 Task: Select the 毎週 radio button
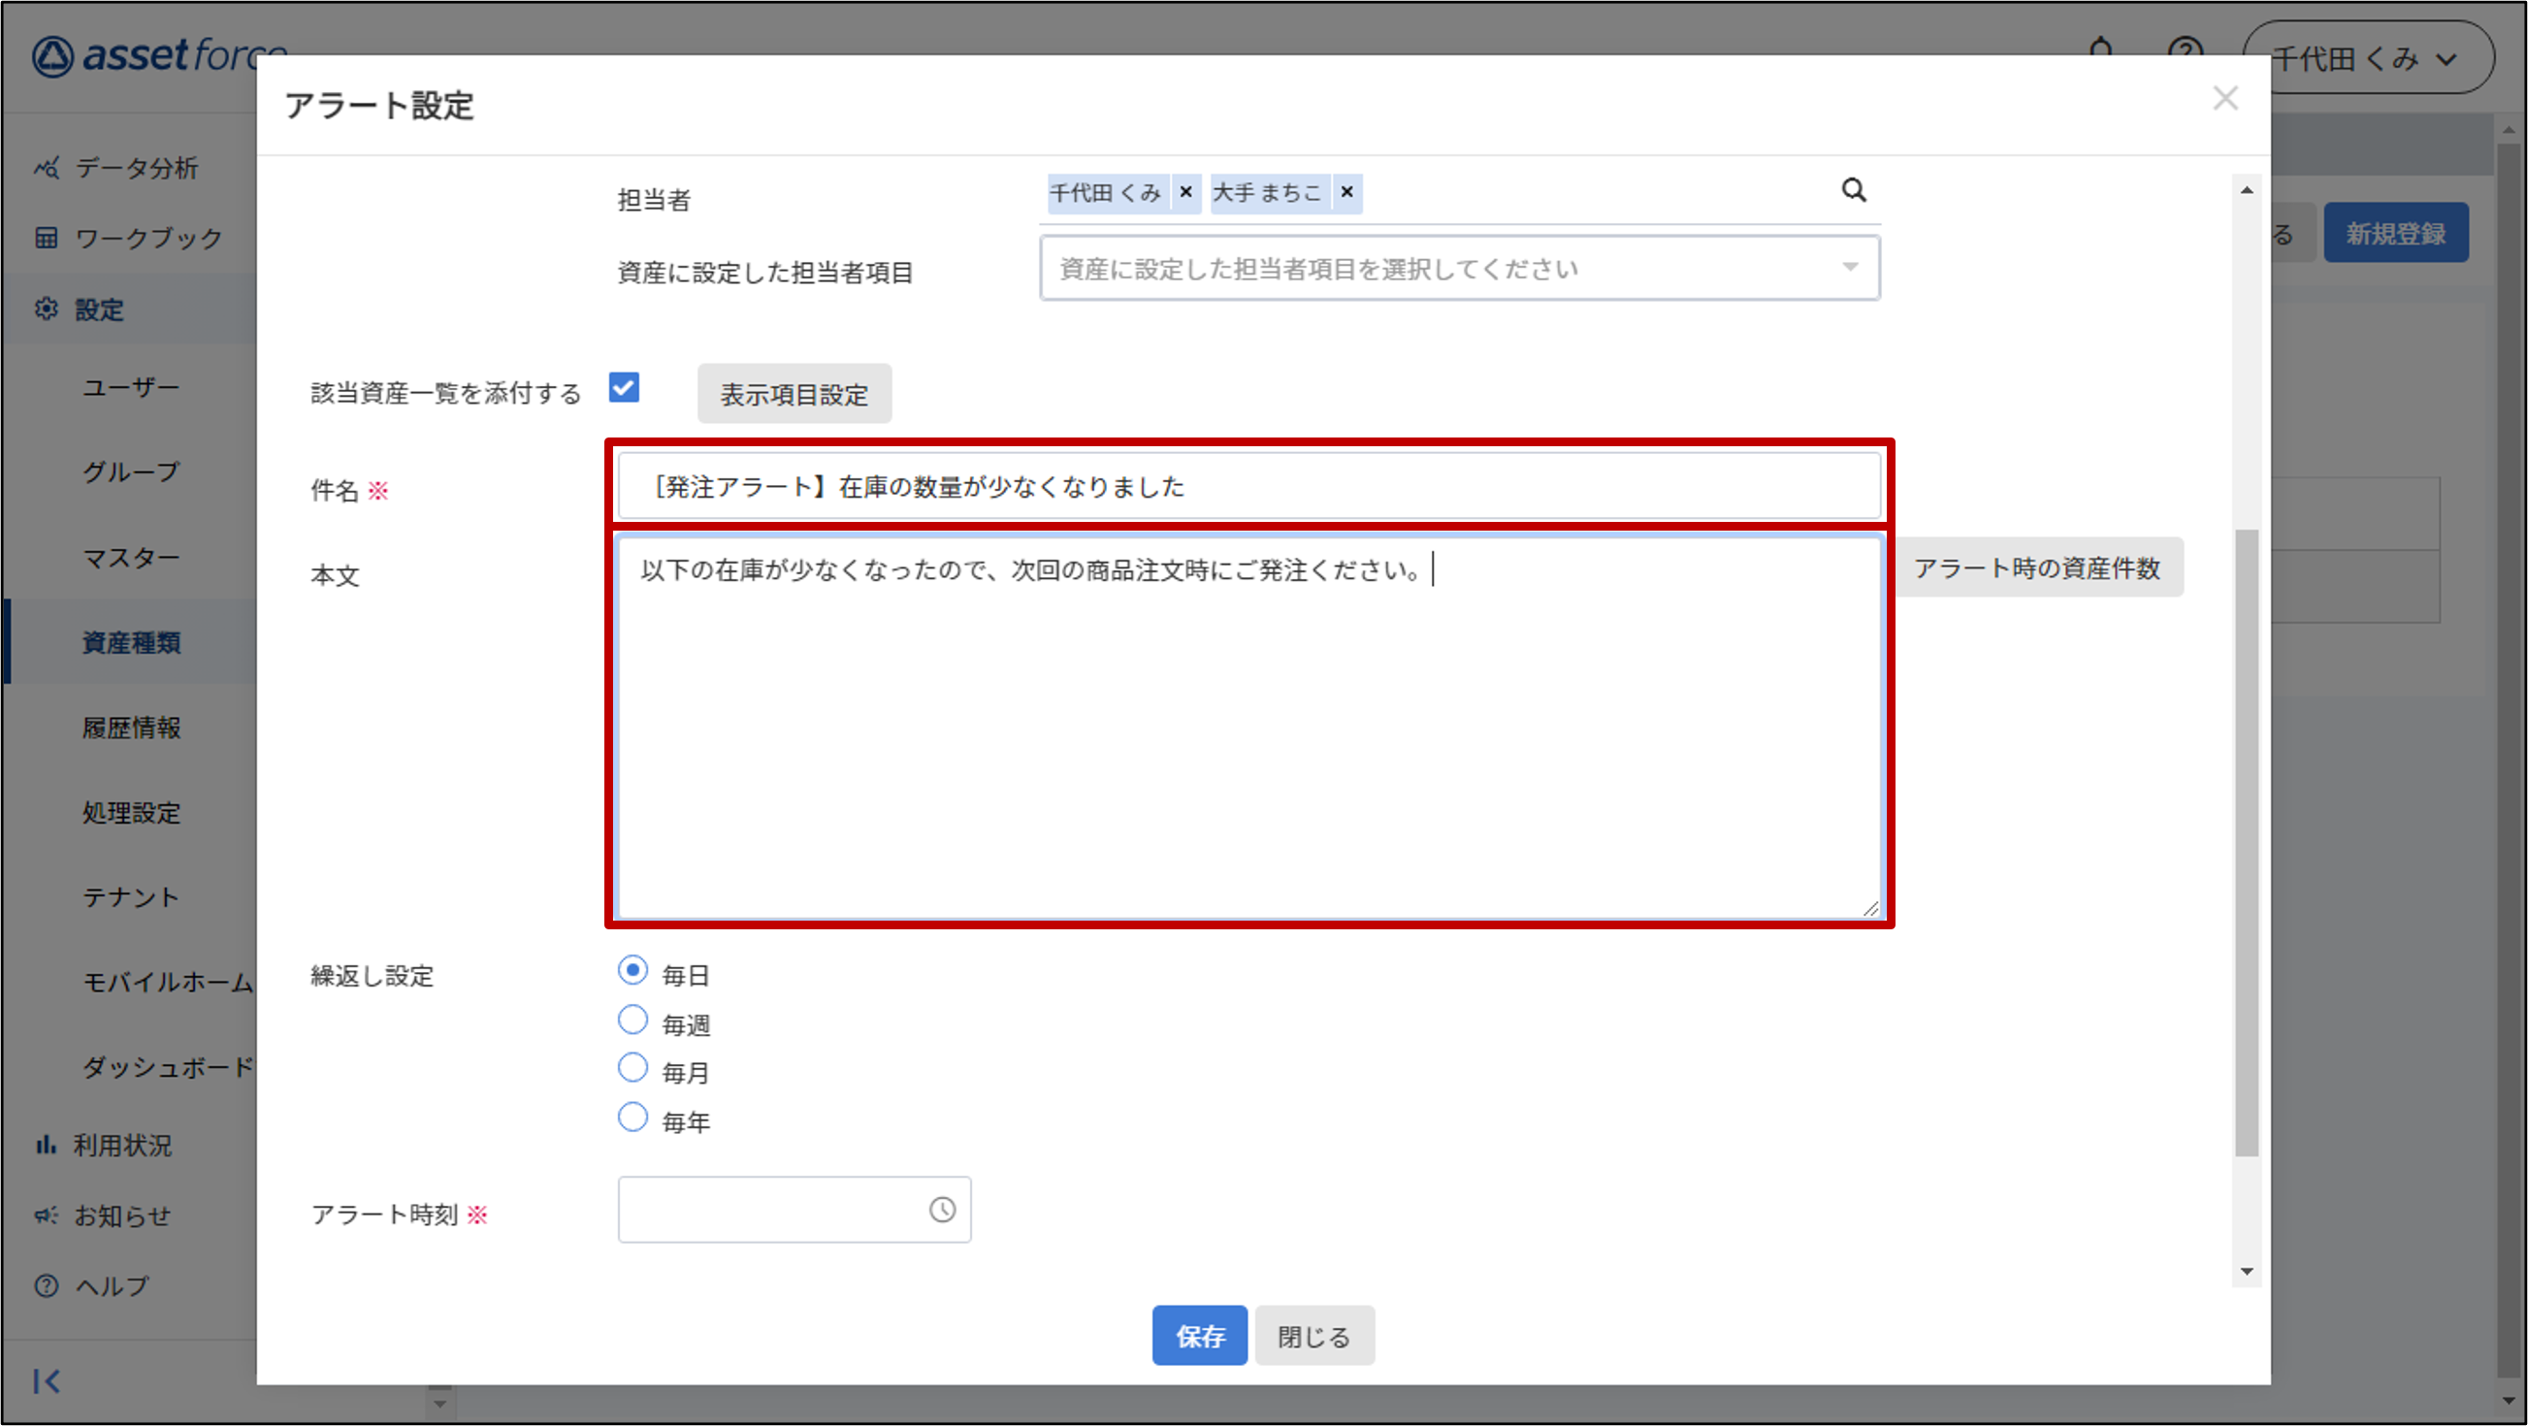pyautogui.click(x=633, y=1021)
